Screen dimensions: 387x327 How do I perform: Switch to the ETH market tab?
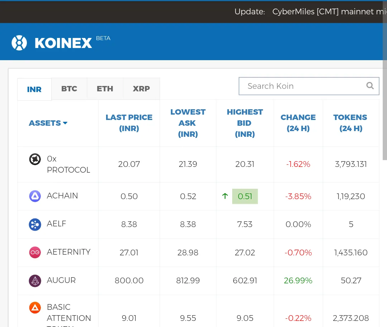[x=105, y=89]
